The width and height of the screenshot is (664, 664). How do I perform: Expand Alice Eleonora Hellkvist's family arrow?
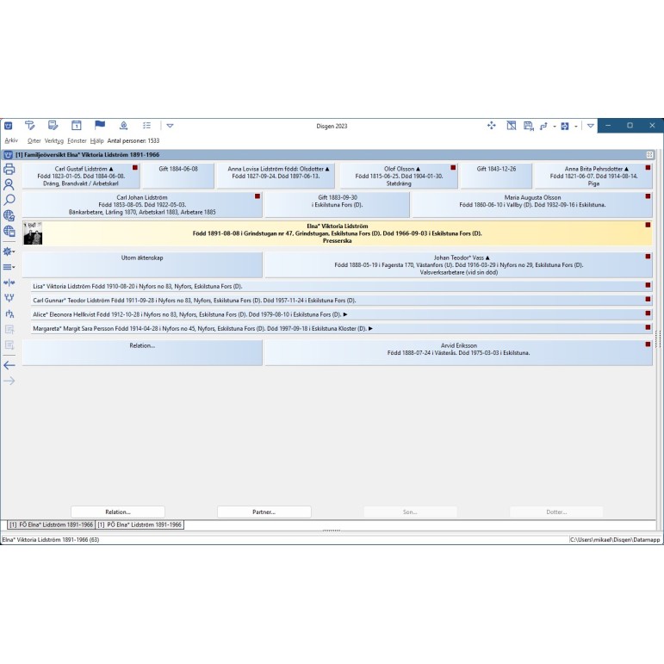click(x=345, y=314)
